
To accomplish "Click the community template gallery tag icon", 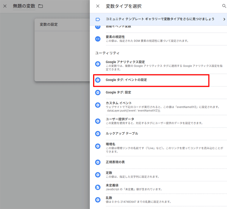I will tap(98, 19).
